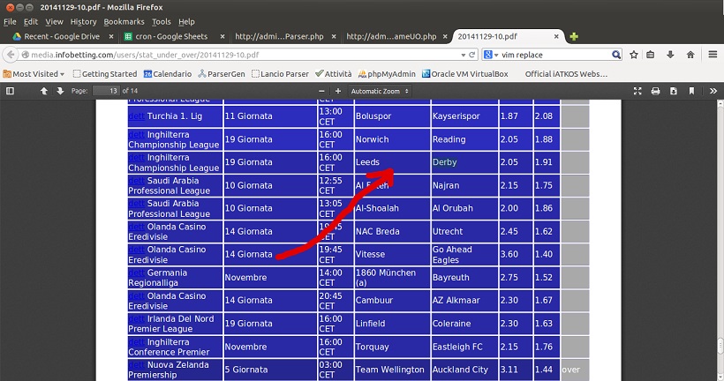Close the 20141129-10.pdf tab
Image resolution: width=724 pixels, height=381 pixels.
click(x=556, y=36)
